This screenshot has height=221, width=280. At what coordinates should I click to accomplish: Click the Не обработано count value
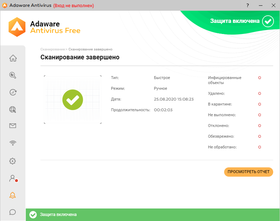(x=260, y=147)
